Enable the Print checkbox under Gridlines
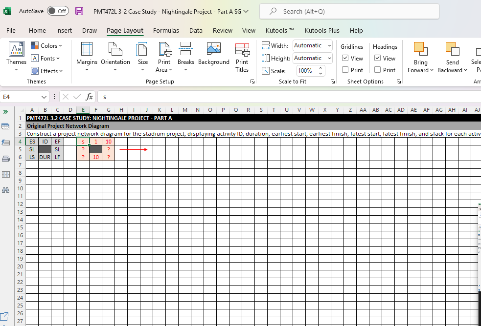 point(345,69)
